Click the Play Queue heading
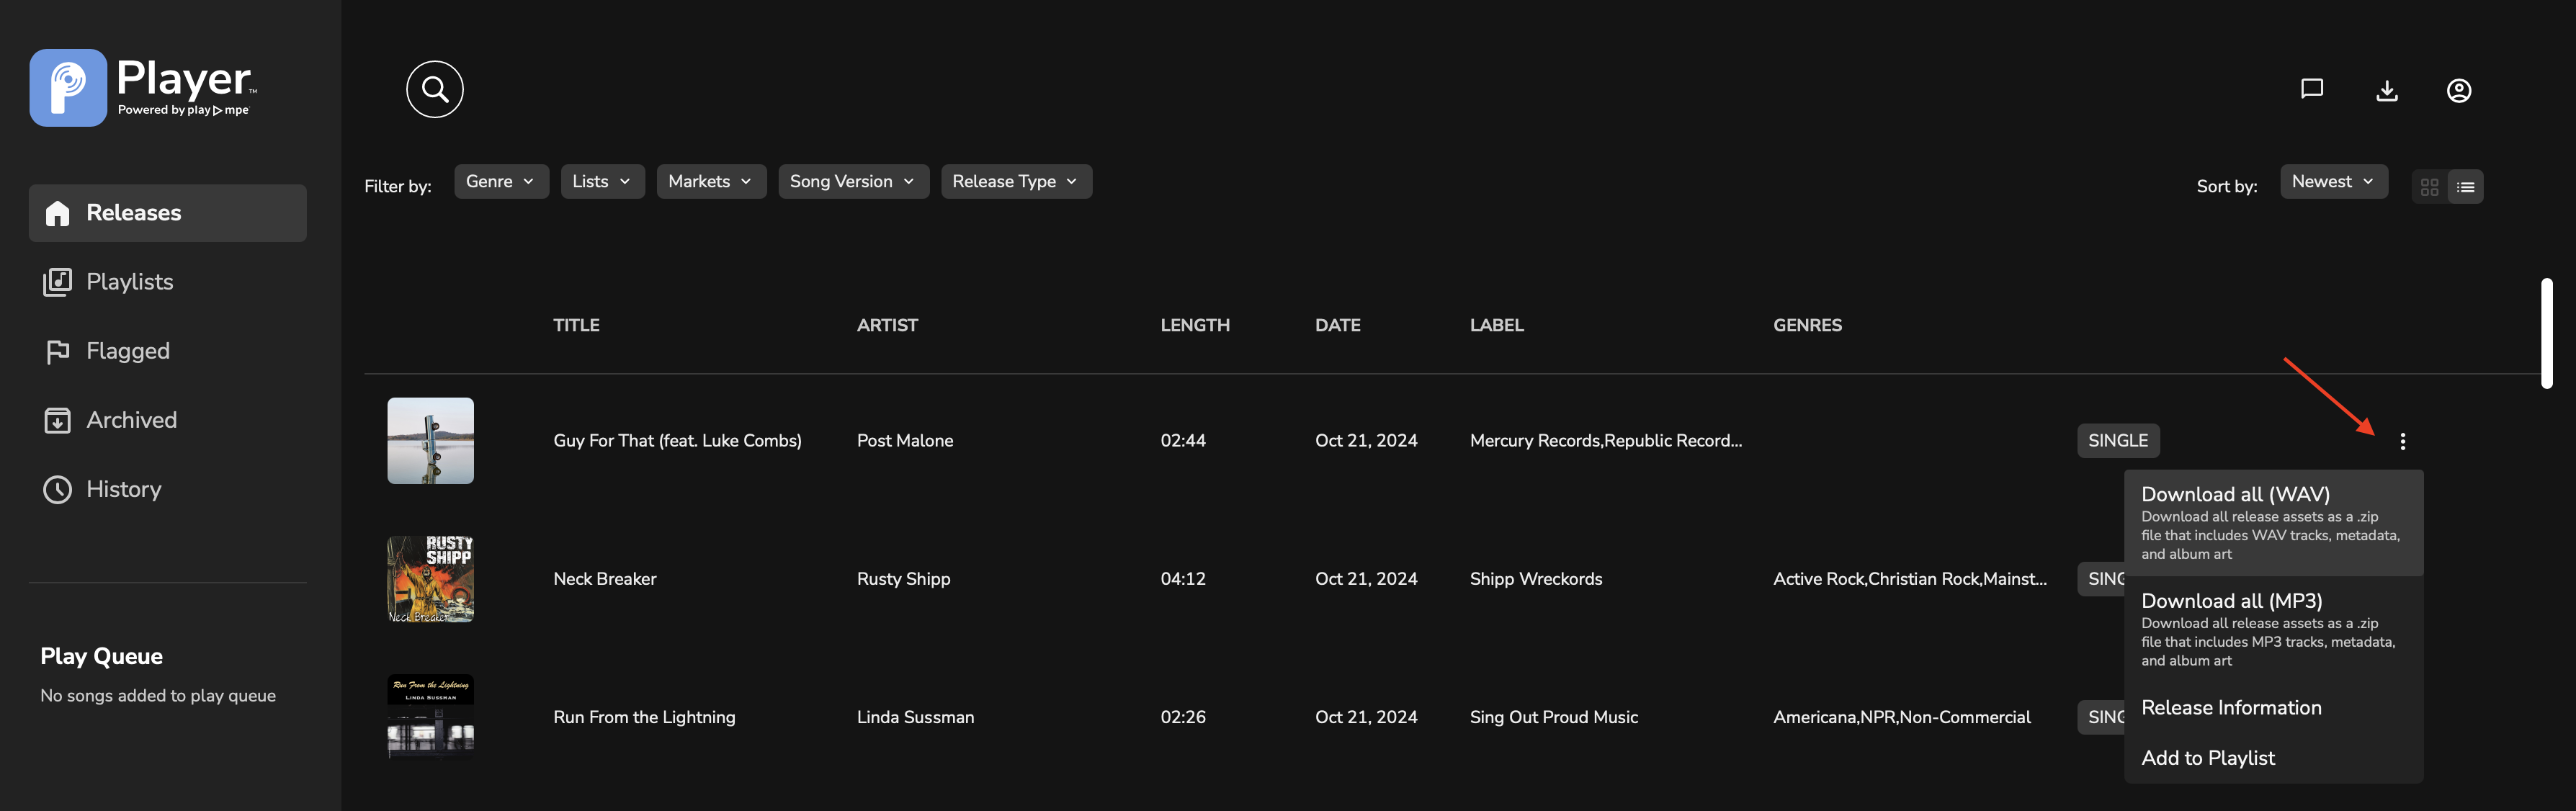The height and width of the screenshot is (811, 2576). pos(101,656)
